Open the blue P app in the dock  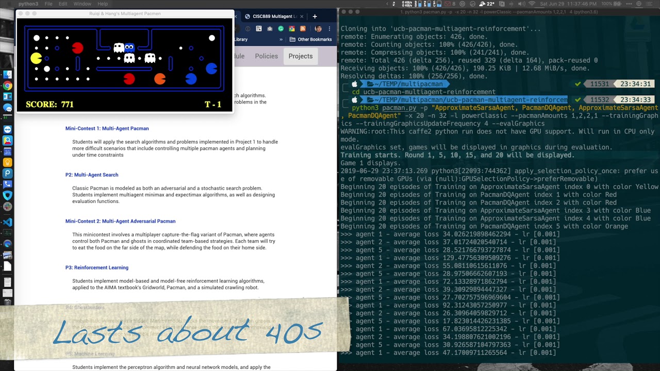pyautogui.click(x=7, y=174)
